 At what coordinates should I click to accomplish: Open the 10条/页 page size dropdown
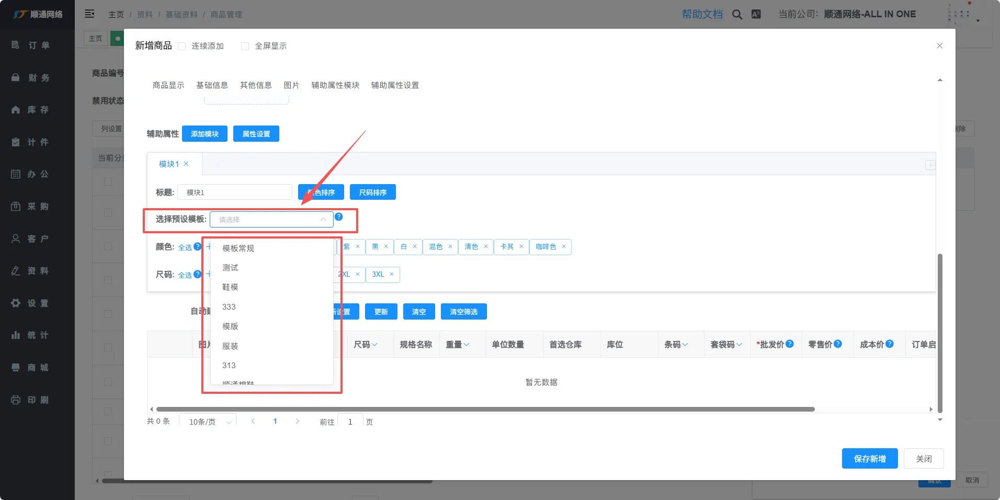(208, 422)
